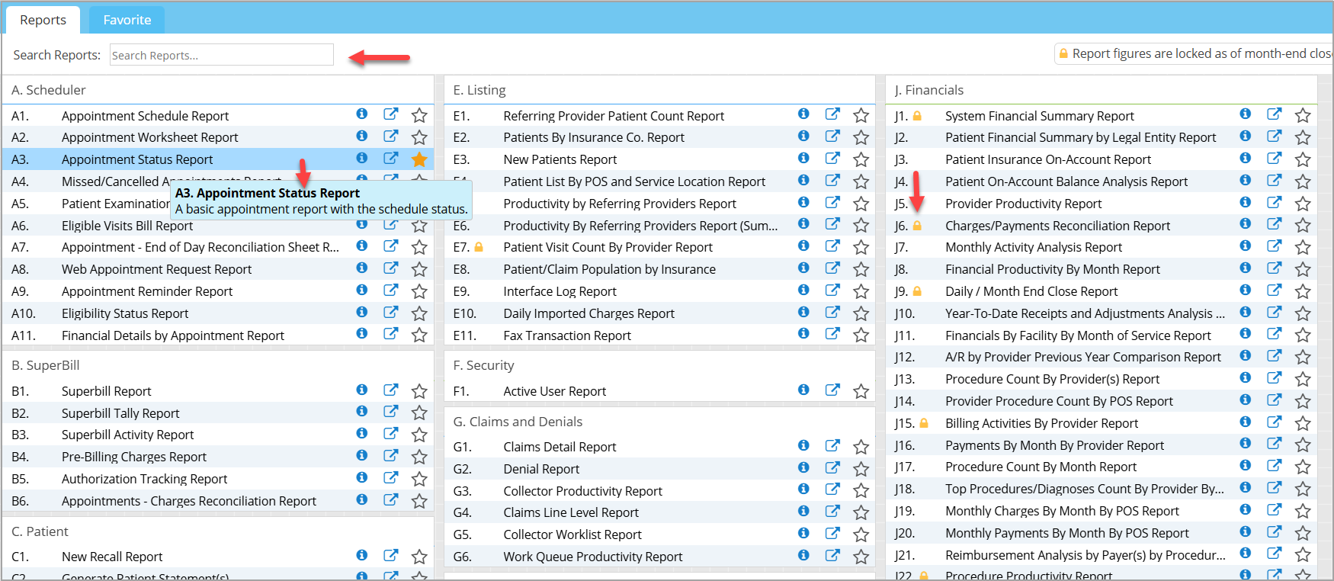
Task: Open Denial Report in new window icon
Action: coord(832,467)
